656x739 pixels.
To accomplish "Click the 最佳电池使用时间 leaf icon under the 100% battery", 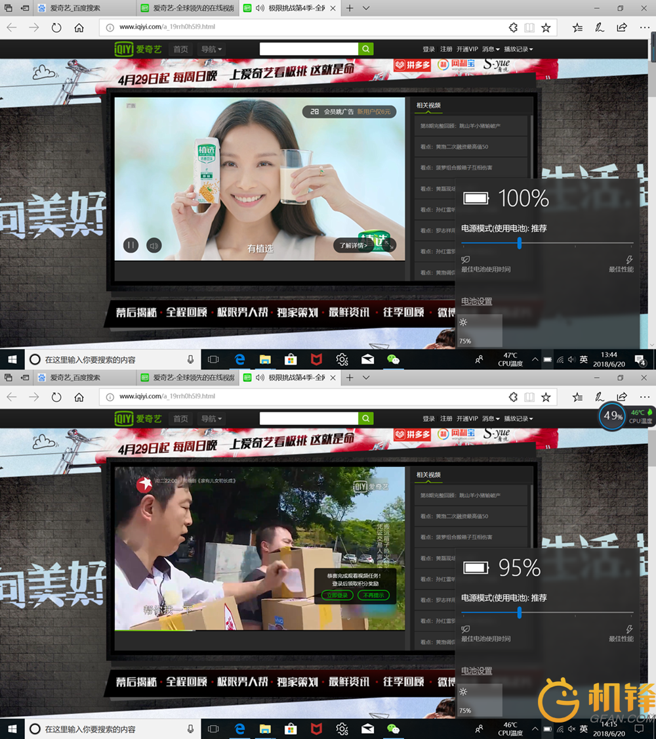I will pos(465,260).
